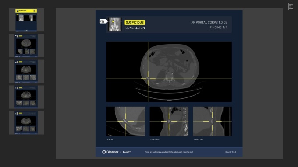Select the fifth page thumbnail
298x167 pixels.
(x=26, y=123)
